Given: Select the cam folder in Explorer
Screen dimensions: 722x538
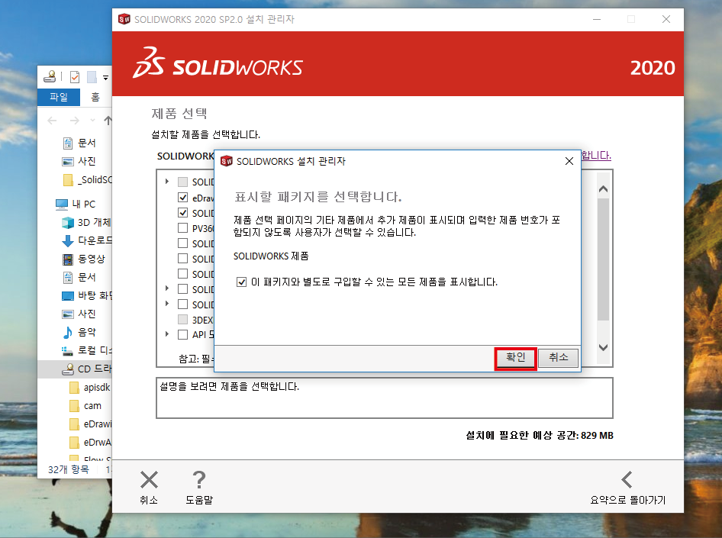Looking at the screenshot, I should pos(85,405).
